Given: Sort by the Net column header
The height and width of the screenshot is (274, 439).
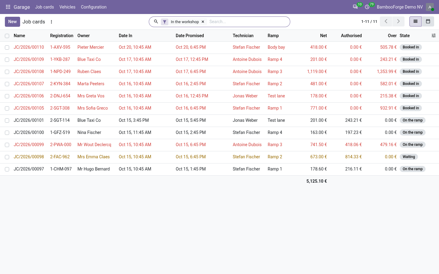Looking at the screenshot, I should tap(323, 36).
